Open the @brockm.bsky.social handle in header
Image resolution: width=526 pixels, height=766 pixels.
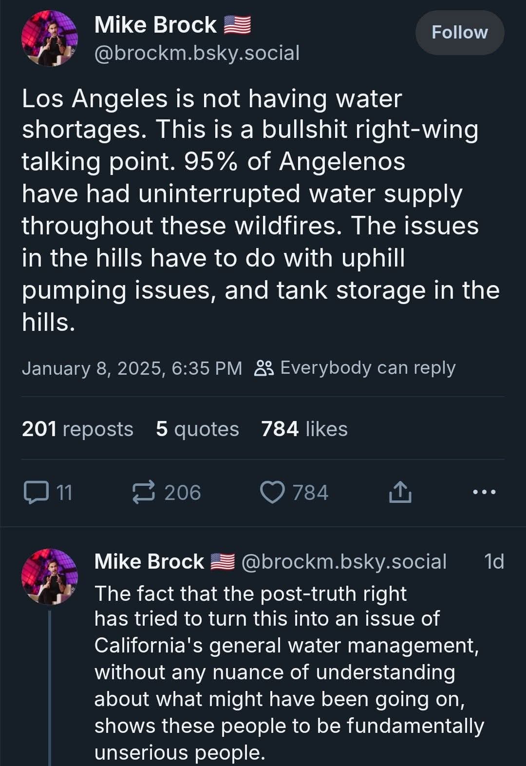point(197,53)
